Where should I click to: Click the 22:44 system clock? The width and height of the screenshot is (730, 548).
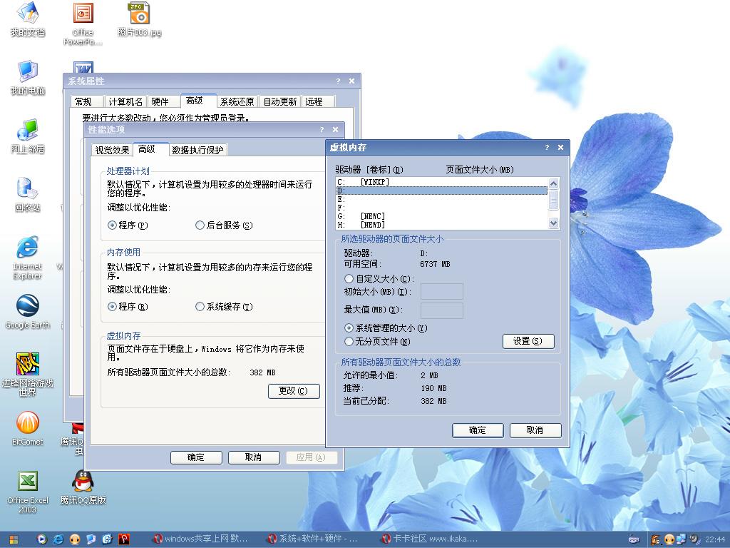click(714, 539)
